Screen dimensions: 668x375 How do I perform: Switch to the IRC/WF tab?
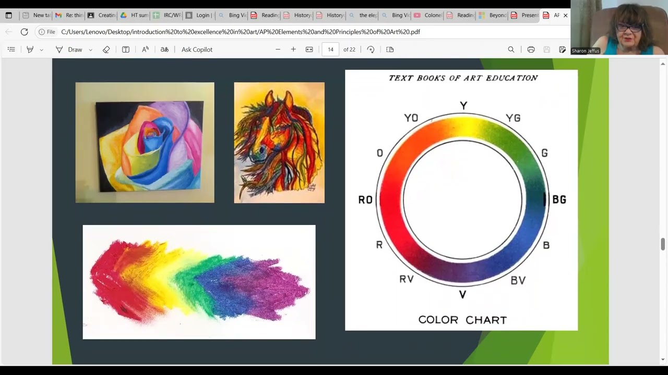[x=166, y=15]
